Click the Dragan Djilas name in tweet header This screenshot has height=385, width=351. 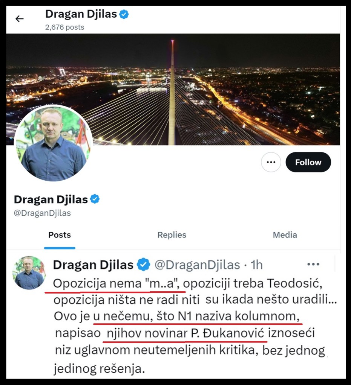coord(93,265)
